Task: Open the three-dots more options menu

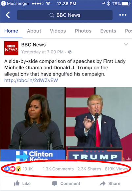Action: tap(123, 15)
